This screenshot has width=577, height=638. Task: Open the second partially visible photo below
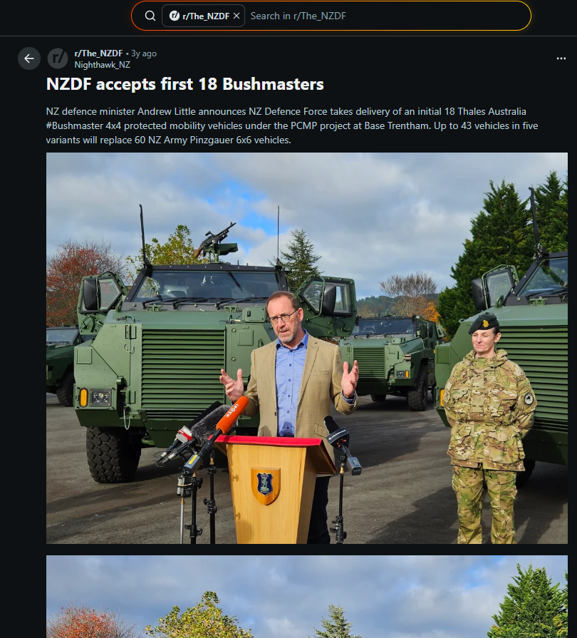tap(307, 597)
